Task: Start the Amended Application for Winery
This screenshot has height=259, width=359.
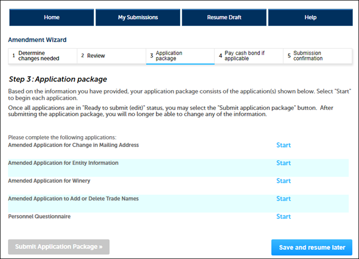Action: tap(283, 181)
